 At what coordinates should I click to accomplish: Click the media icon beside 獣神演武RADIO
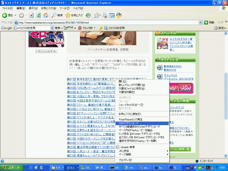click(160, 68)
